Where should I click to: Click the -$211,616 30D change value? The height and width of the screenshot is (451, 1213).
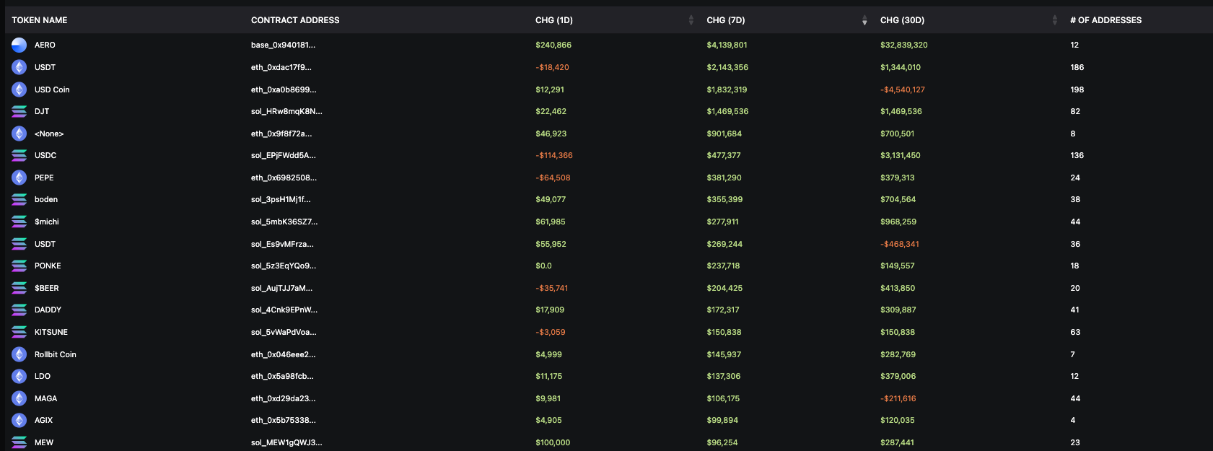(x=898, y=398)
